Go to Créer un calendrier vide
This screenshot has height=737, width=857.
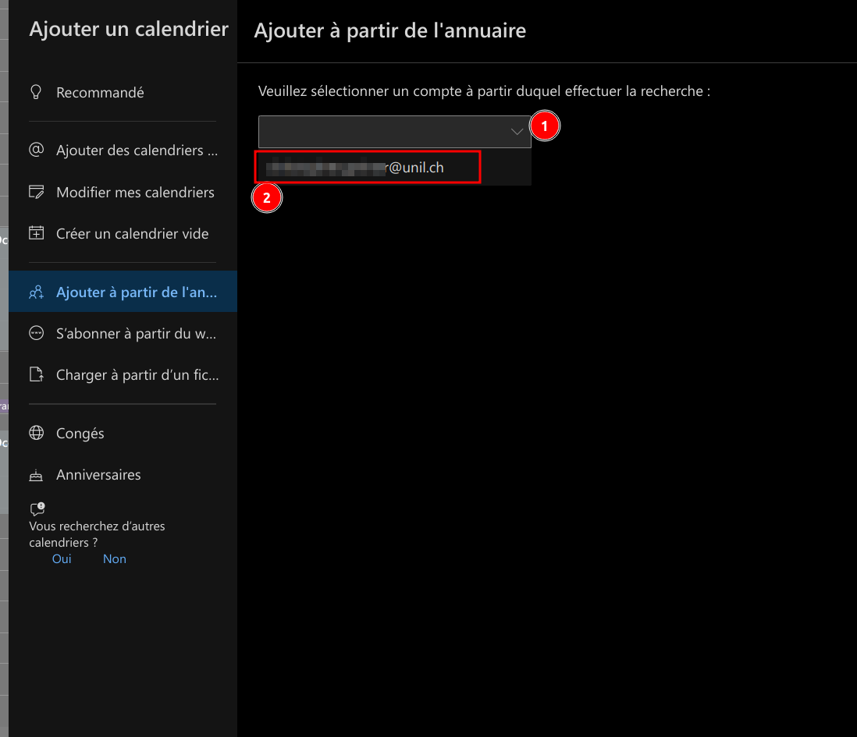pos(132,233)
